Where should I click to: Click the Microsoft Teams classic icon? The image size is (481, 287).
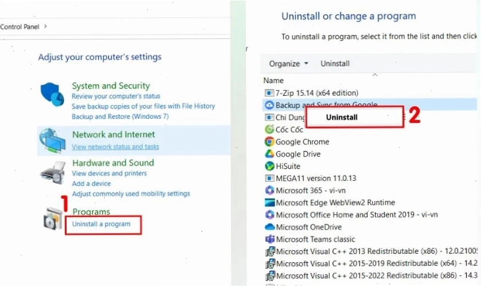pyautogui.click(x=269, y=239)
